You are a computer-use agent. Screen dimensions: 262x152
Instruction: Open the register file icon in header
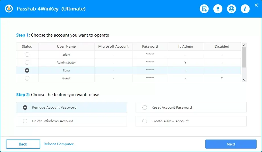coord(204,9)
